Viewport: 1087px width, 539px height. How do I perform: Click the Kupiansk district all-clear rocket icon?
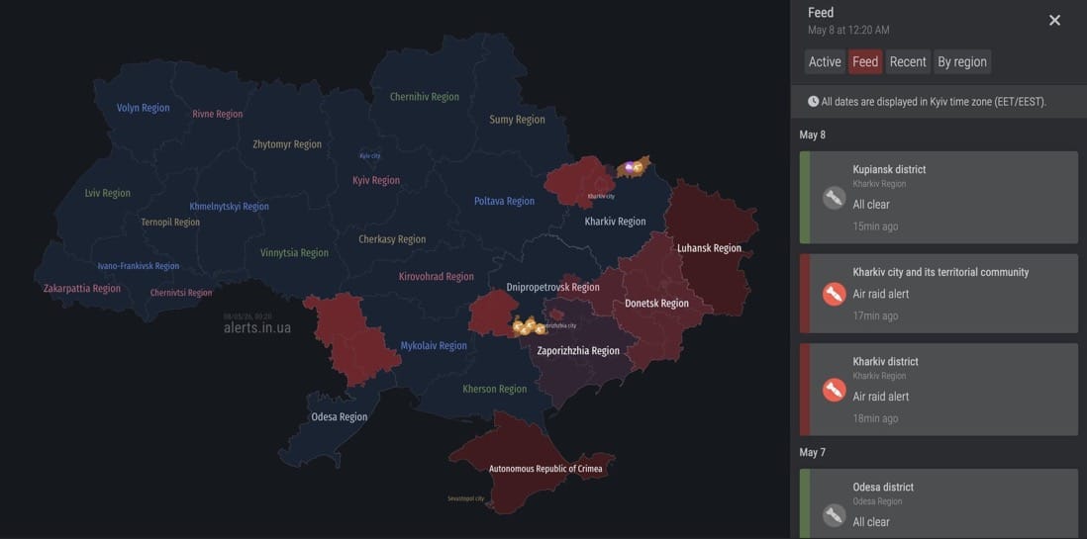click(x=834, y=198)
